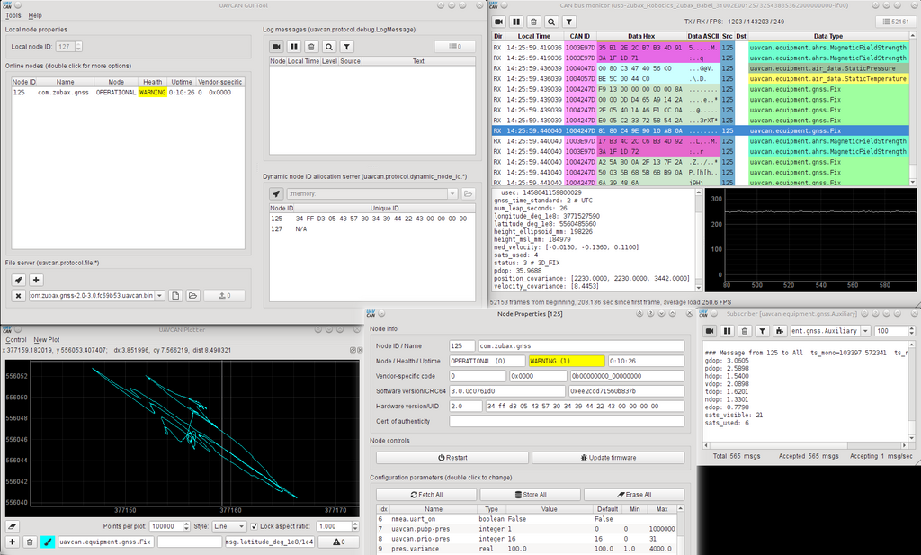Open the New Plot menu in Plotter
This screenshot has height=555, width=921.
pyautogui.click(x=47, y=340)
